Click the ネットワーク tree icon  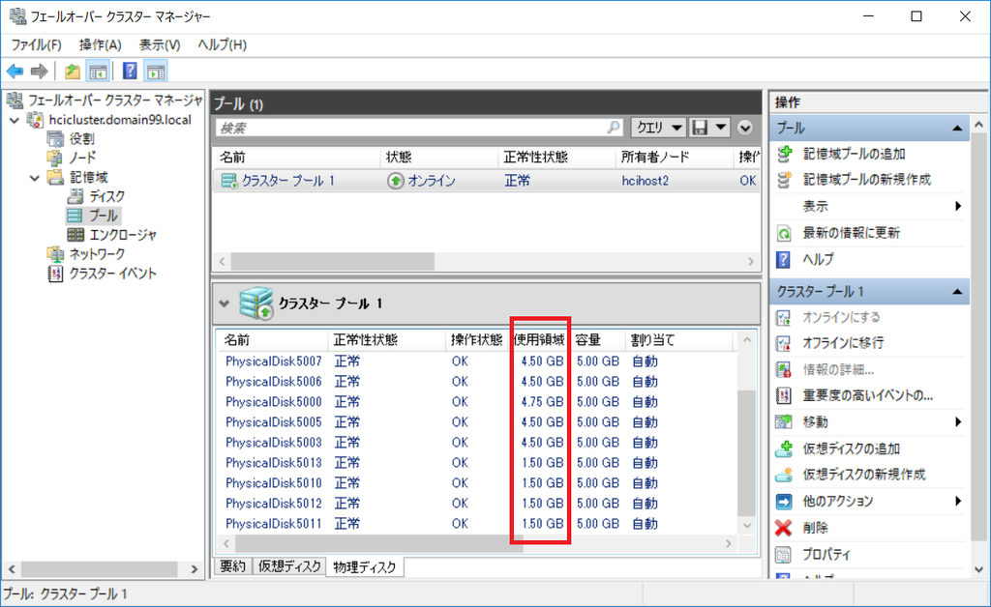pyautogui.click(x=55, y=254)
